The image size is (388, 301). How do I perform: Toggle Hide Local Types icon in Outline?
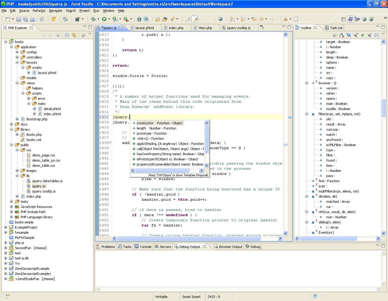point(370,35)
